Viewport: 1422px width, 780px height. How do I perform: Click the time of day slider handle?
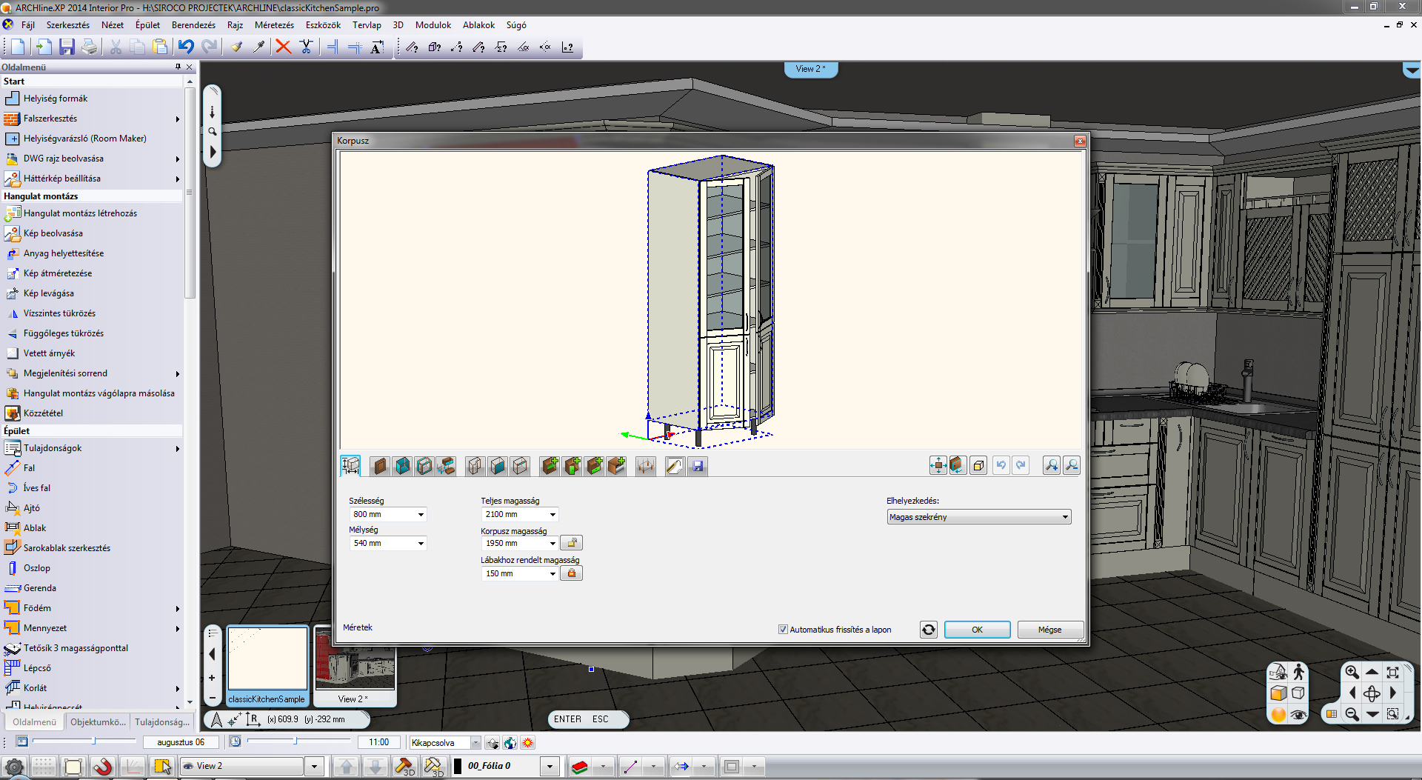click(296, 741)
